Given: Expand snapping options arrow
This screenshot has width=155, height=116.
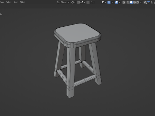Looking at the screenshot, I should pyautogui.click(x=84, y=2).
